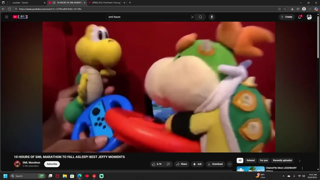Go back in the browser
Image resolution: width=320 pixels, height=180 pixels.
click(x=3, y=9)
